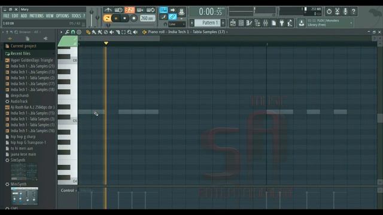Viewport: 383px width, 215px height.
Task: Select the Paint brush tool
Action: point(94,32)
